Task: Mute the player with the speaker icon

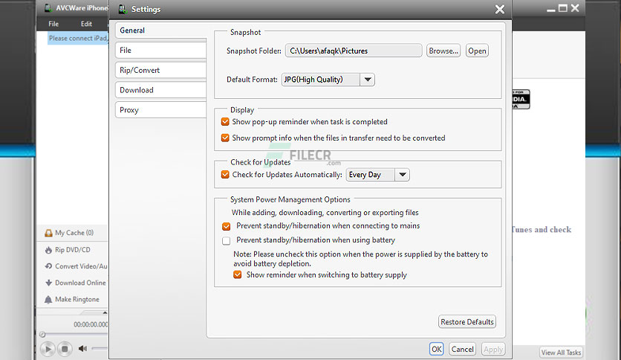Action: click(x=82, y=349)
